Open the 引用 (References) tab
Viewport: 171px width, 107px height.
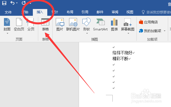click(x=85, y=12)
